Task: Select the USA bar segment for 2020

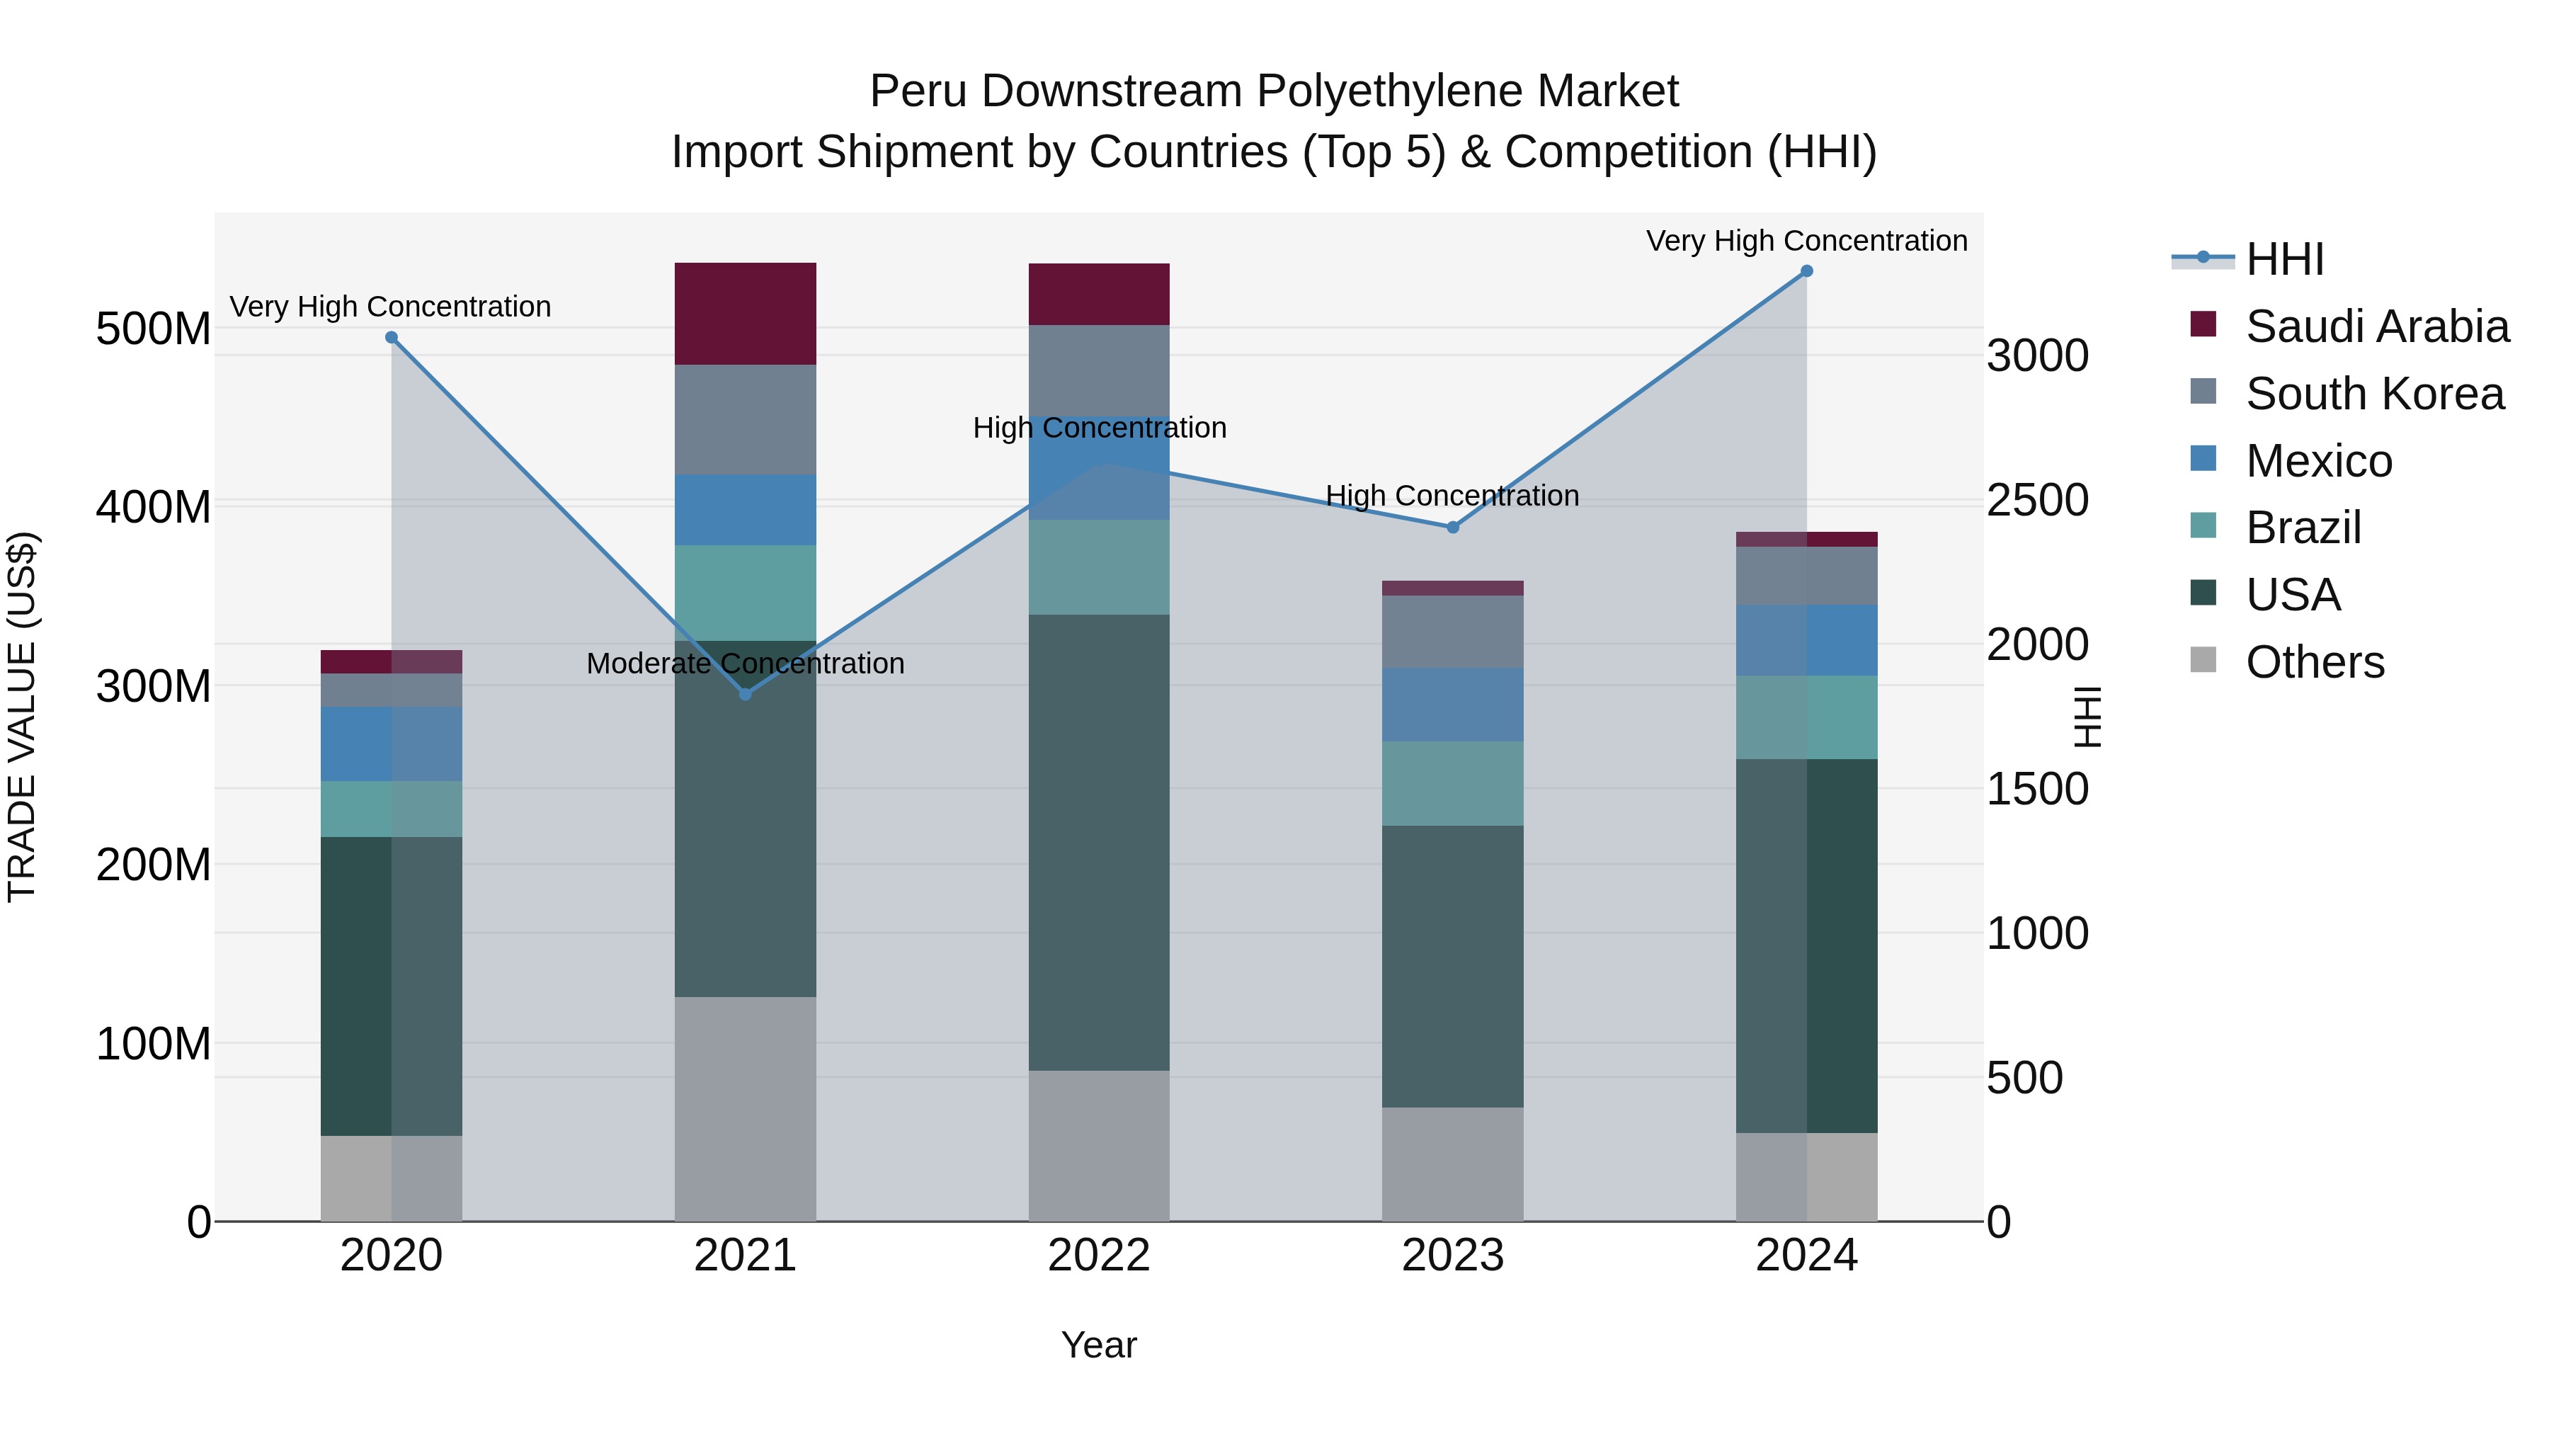Action: click(392, 986)
